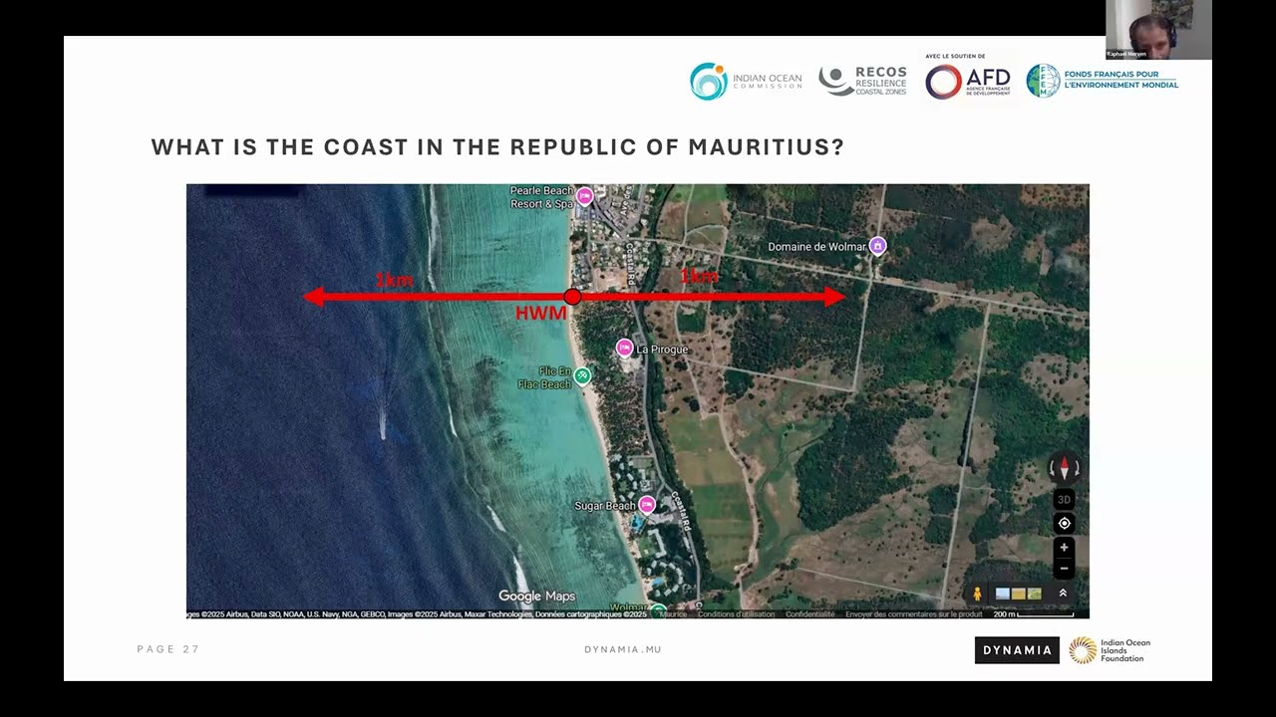Click the Indian Ocean Commission logo
The image size is (1276, 717).
click(x=746, y=82)
